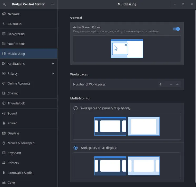Image resolution: width=196 pixels, height=187 pixels.
Task: Open Color settings
Action: pos(29,183)
